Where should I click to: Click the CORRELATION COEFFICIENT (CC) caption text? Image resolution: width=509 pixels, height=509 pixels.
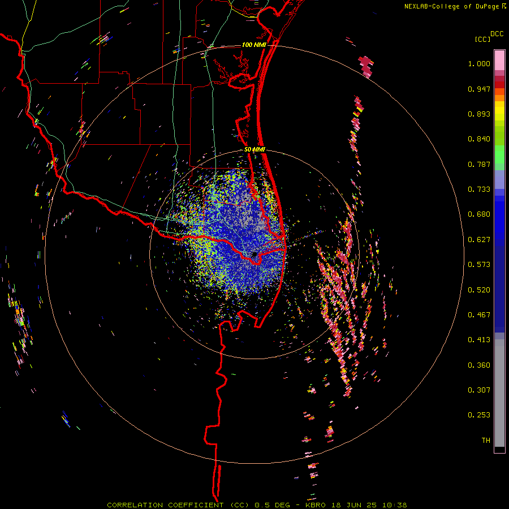click(x=178, y=505)
